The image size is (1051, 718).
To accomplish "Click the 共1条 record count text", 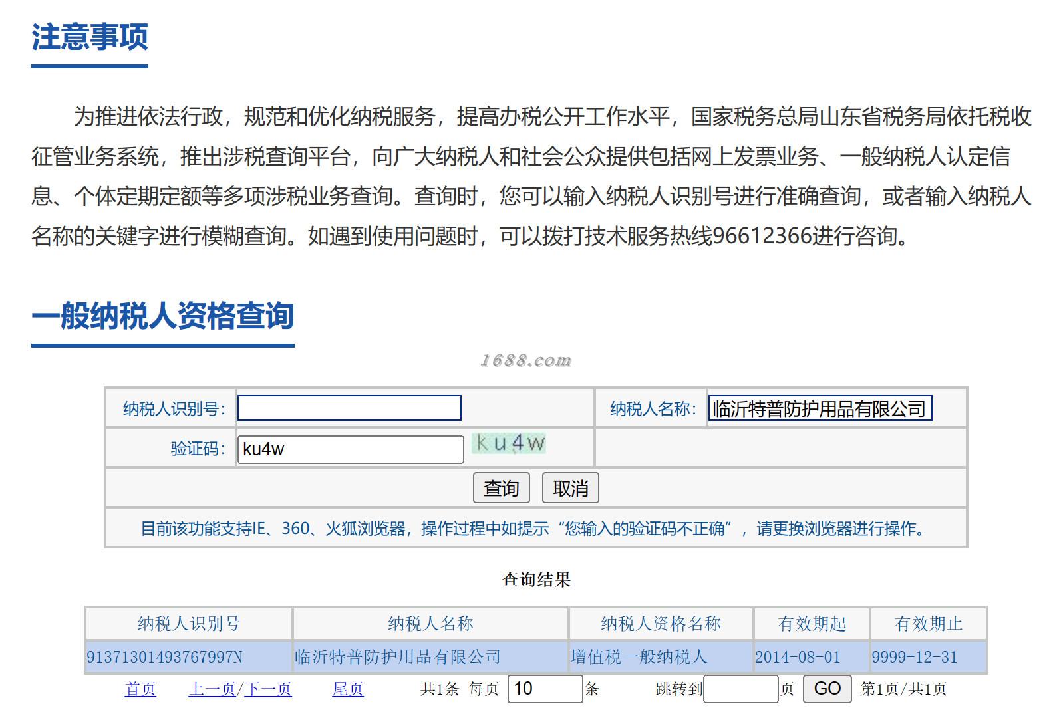I will tap(440, 689).
